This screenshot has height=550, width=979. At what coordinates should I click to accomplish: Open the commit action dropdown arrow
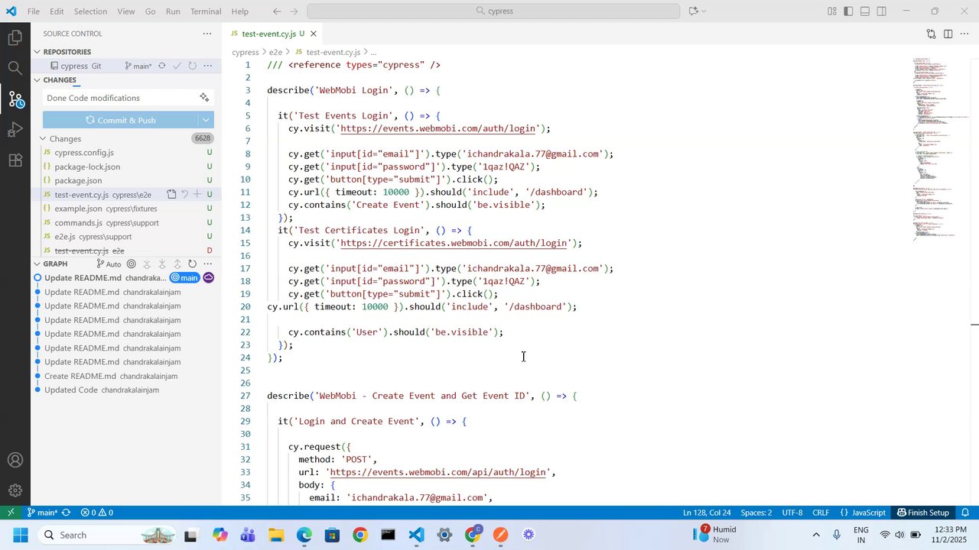pos(206,120)
